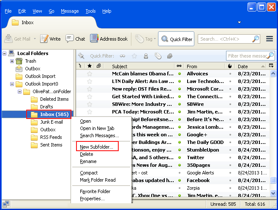This screenshot has height=210, width=278.
Task: Star the McCain blames Obama message
Action: point(90,74)
